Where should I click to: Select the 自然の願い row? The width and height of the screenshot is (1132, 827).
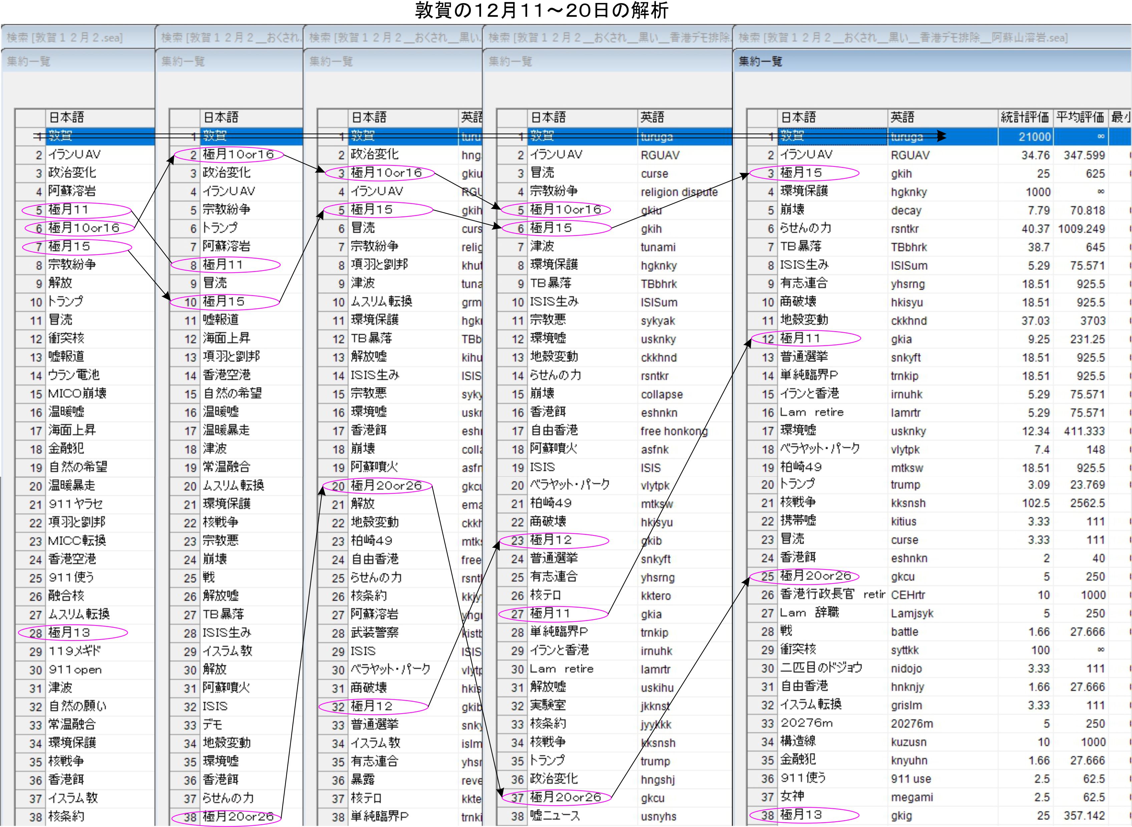[x=78, y=706]
